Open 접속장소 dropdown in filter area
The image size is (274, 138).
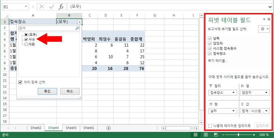(x=234, y=93)
